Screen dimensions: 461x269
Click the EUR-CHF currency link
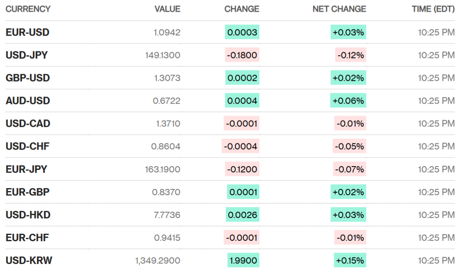tap(27, 237)
